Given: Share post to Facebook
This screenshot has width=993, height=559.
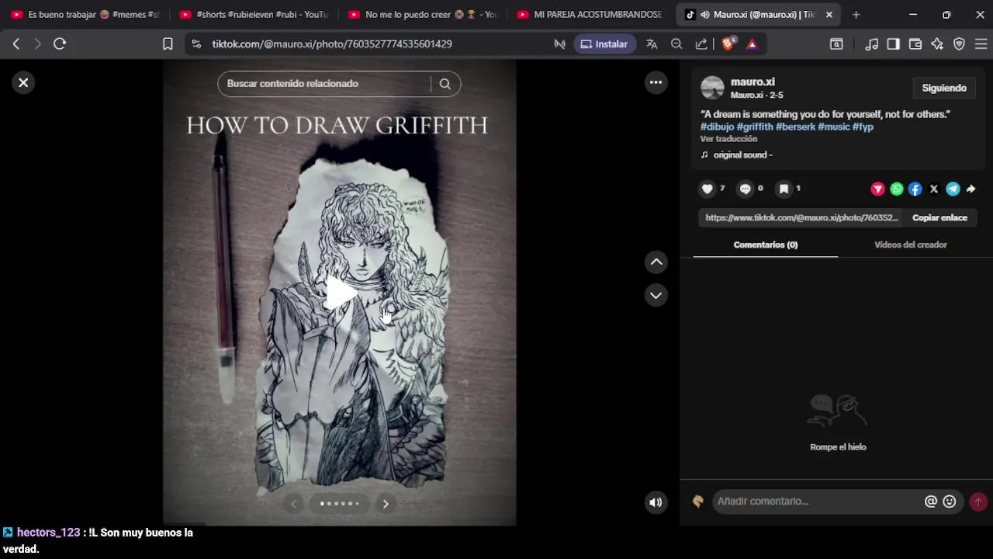Looking at the screenshot, I should [915, 189].
